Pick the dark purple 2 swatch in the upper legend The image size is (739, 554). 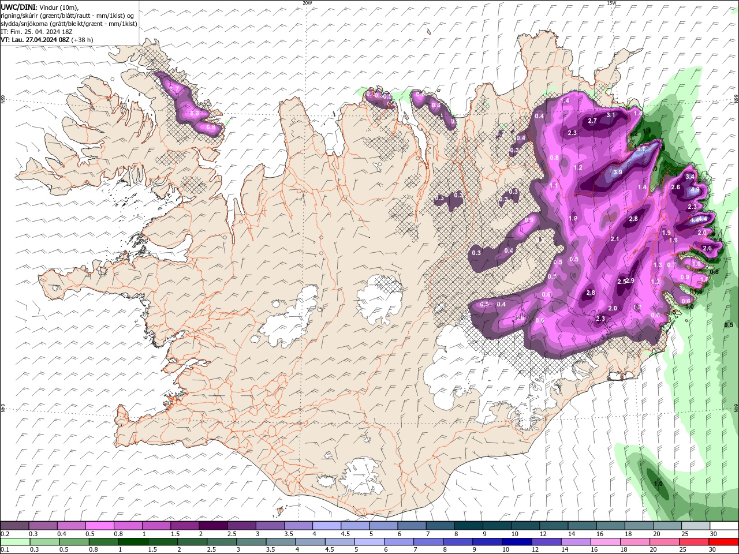pos(212,526)
